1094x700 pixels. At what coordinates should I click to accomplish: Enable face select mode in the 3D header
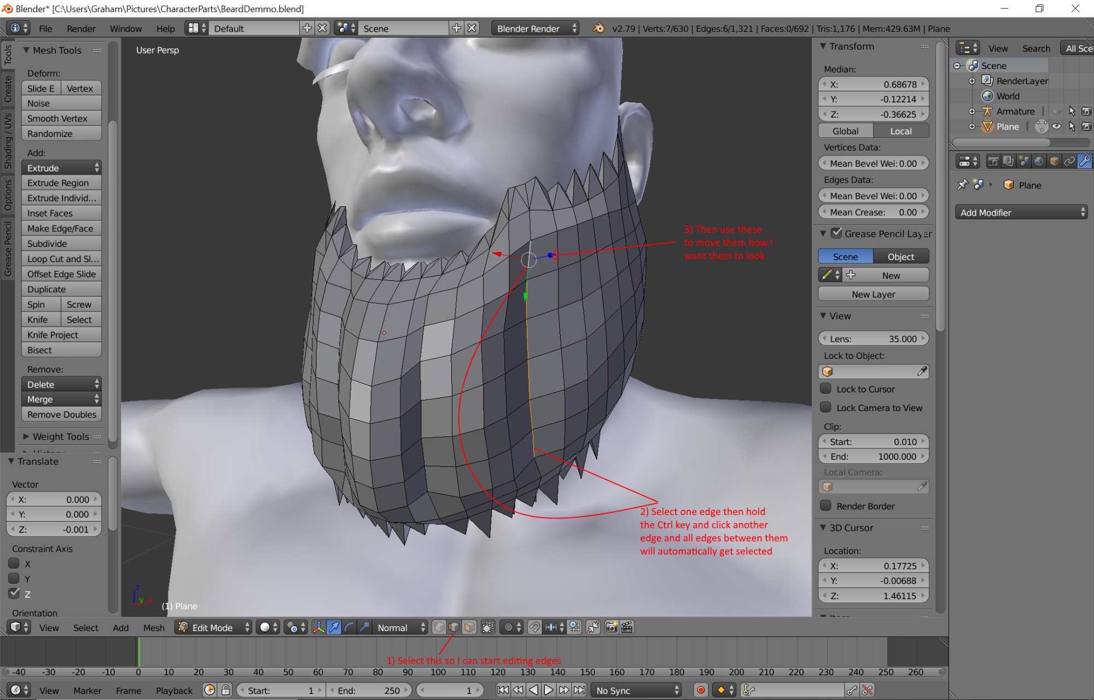click(x=469, y=627)
